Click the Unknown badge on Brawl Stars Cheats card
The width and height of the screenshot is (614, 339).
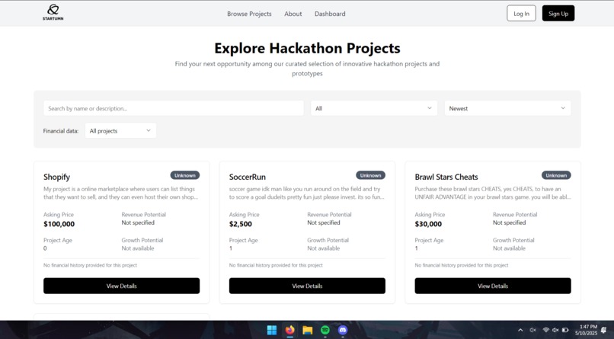[x=556, y=175]
